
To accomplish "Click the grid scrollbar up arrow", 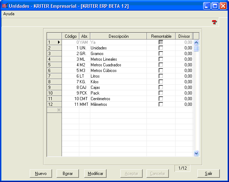I will 196,42.
